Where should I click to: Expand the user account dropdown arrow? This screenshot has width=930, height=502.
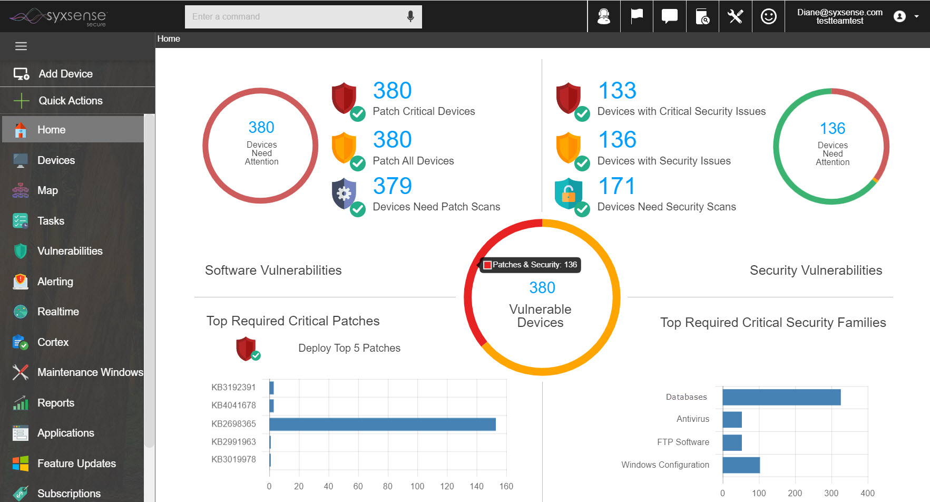coord(917,16)
